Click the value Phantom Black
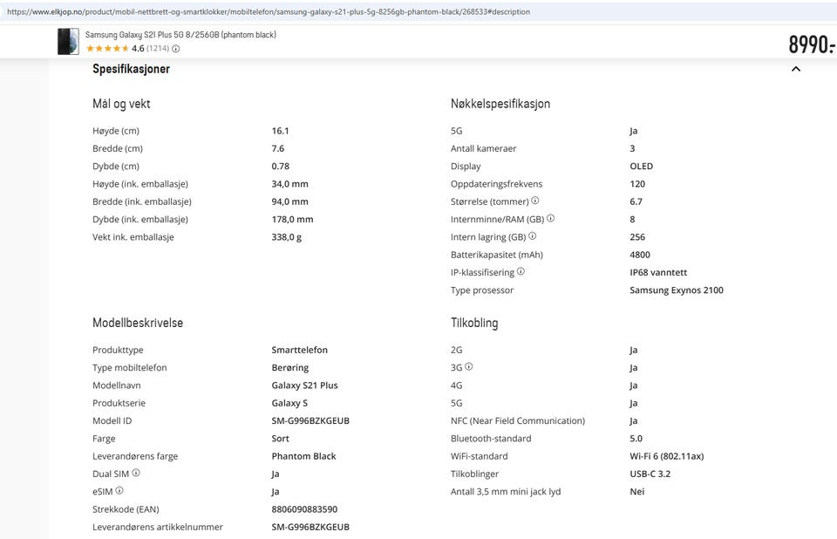837x539 pixels. coord(303,456)
